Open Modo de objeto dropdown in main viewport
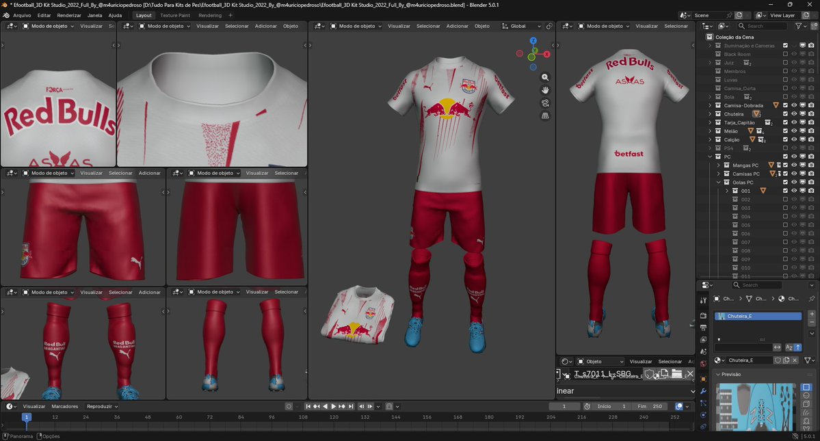The width and height of the screenshot is (820, 441). coord(356,25)
